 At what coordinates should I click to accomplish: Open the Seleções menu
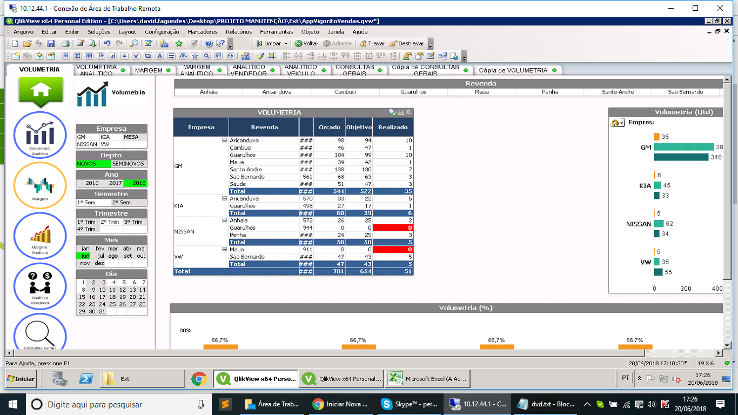tap(99, 32)
